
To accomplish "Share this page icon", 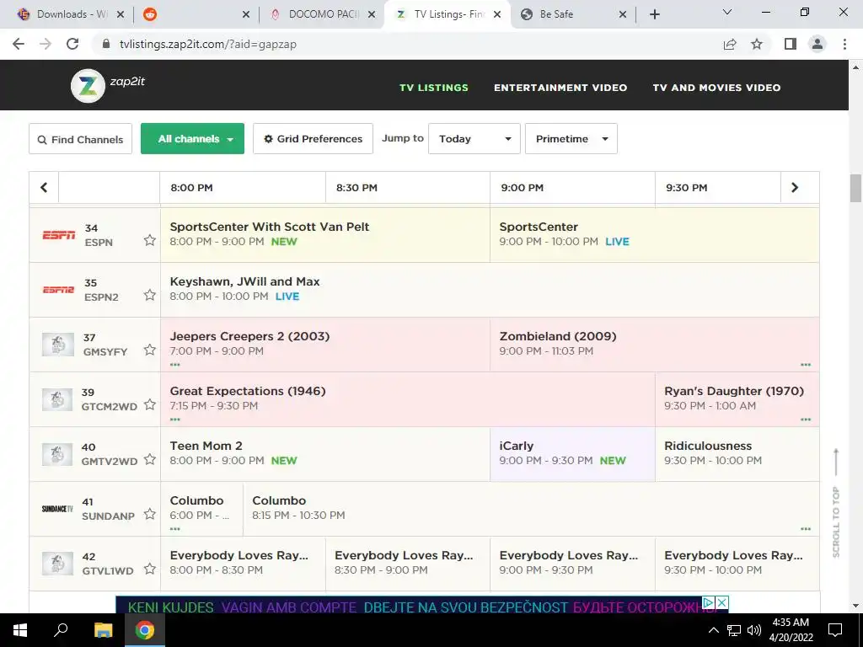I will (730, 44).
